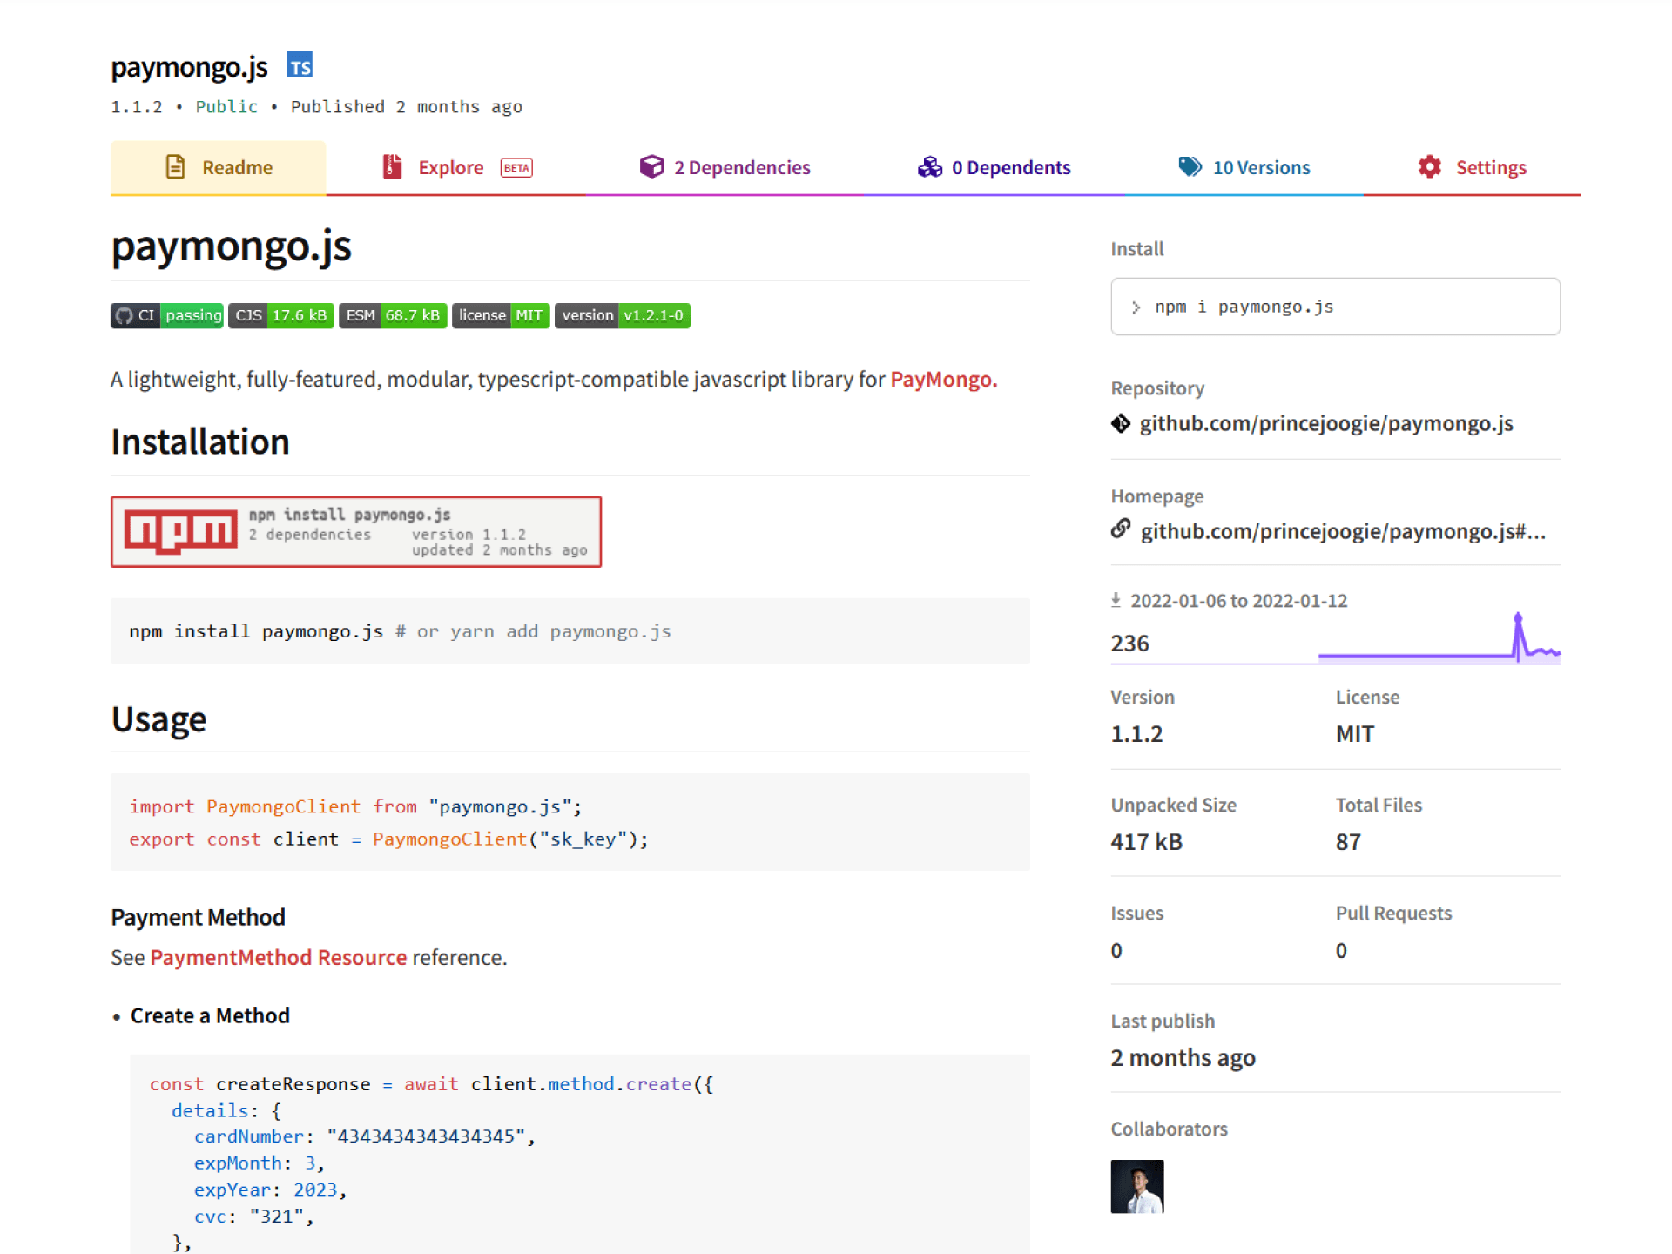Open the github.com/princejoogie/paymongo.js repository link
1672x1254 pixels.
1326,424
